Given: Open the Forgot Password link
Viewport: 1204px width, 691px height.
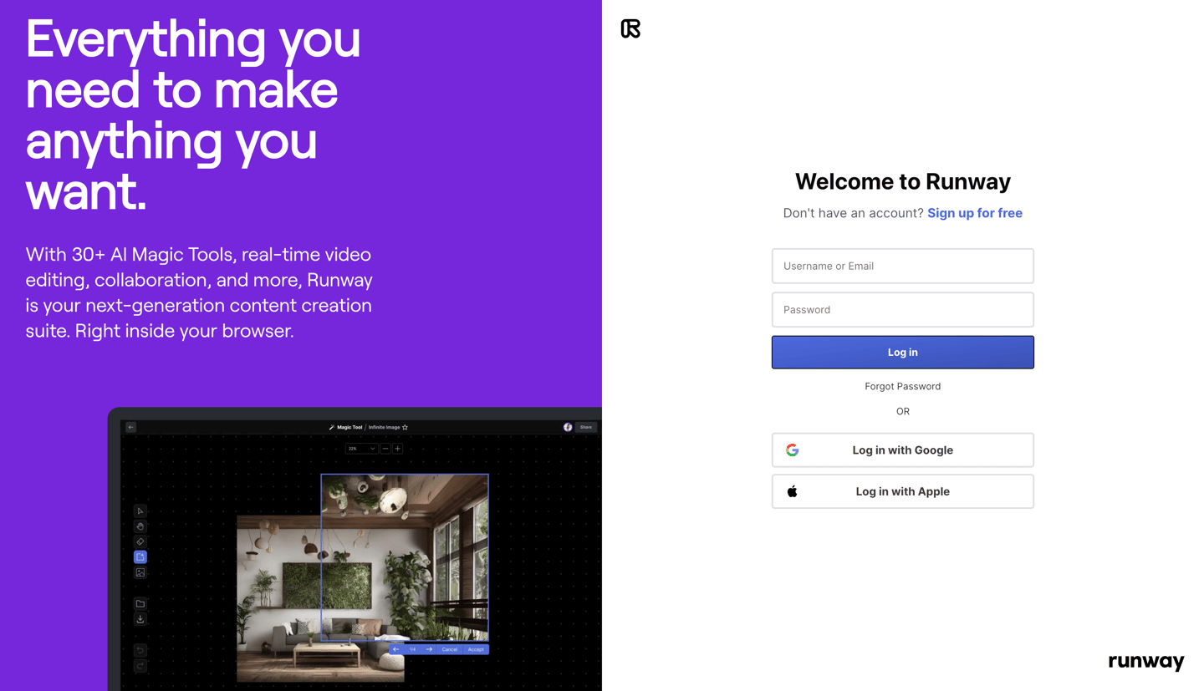Looking at the screenshot, I should click(902, 386).
